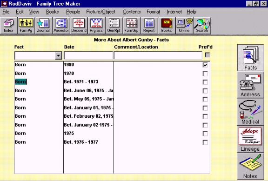Open the Format menu
The width and height of the screenshot is (268, 181).
[154, 12]
